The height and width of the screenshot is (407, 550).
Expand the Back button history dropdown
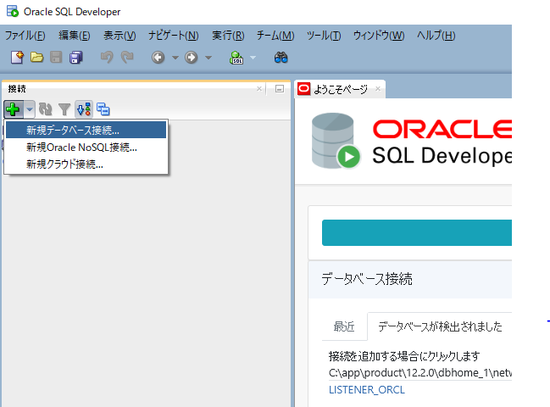(175, 58)
